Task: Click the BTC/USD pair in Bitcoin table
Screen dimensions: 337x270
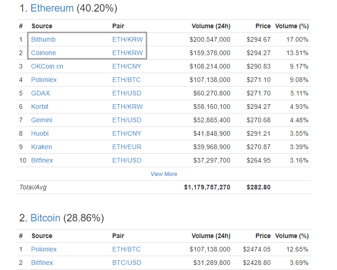Action: [127, 263]
